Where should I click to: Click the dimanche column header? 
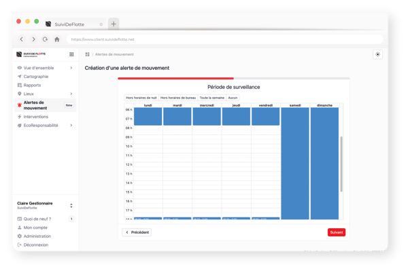coord(324,105)
